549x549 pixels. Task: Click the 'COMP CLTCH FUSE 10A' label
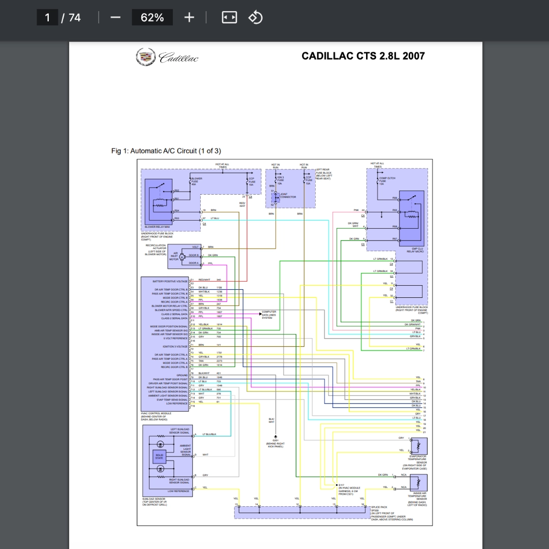(387, 181)
